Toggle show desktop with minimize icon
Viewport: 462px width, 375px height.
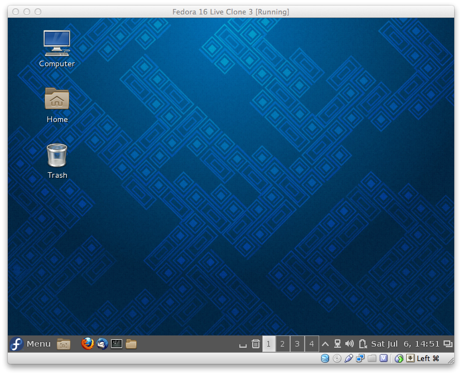(242, 345)
